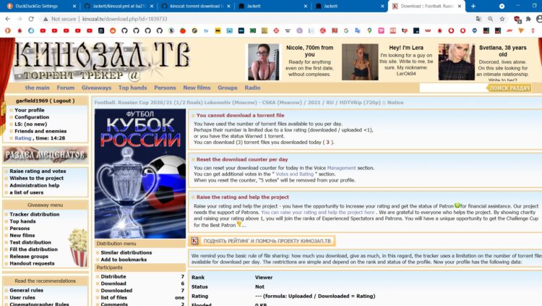Open the Reddit bookmark icon

point(113,31)
